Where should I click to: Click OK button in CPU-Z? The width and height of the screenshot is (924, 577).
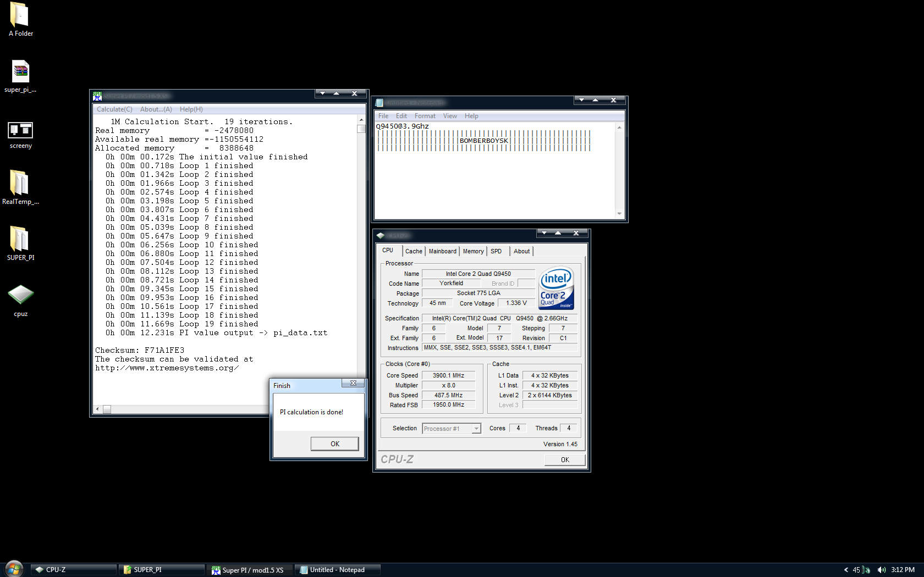[565, 460]
